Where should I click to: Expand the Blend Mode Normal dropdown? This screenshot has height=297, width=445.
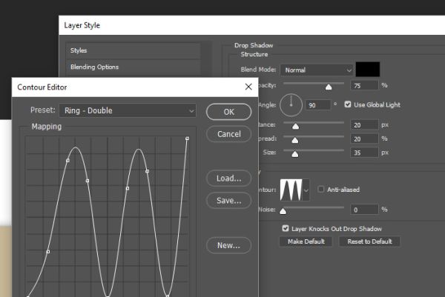coord(317,70)
